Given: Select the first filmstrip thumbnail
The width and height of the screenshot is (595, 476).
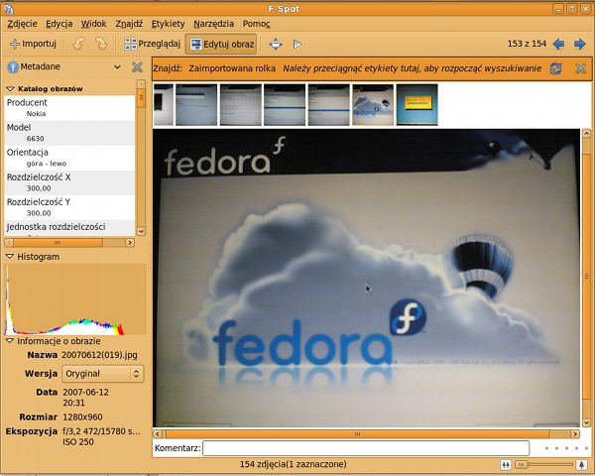Looking at the screenshot, I should pyautogui.click(x=164, y=105).
